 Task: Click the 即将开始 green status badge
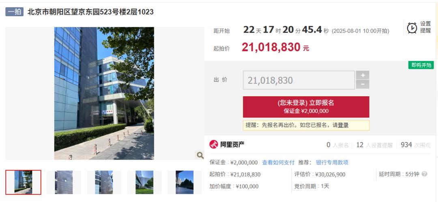(x=421, y=65)
